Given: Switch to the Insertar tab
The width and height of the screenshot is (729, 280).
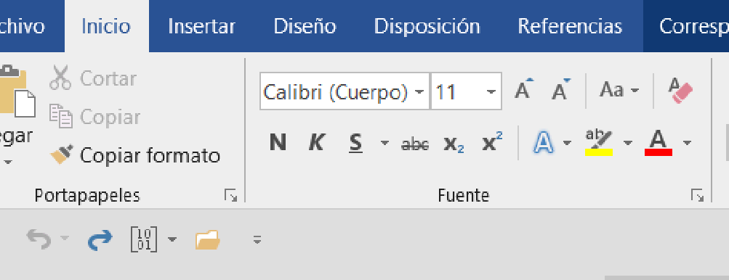Looking at the screenshot, I should (x=202, y=26).
